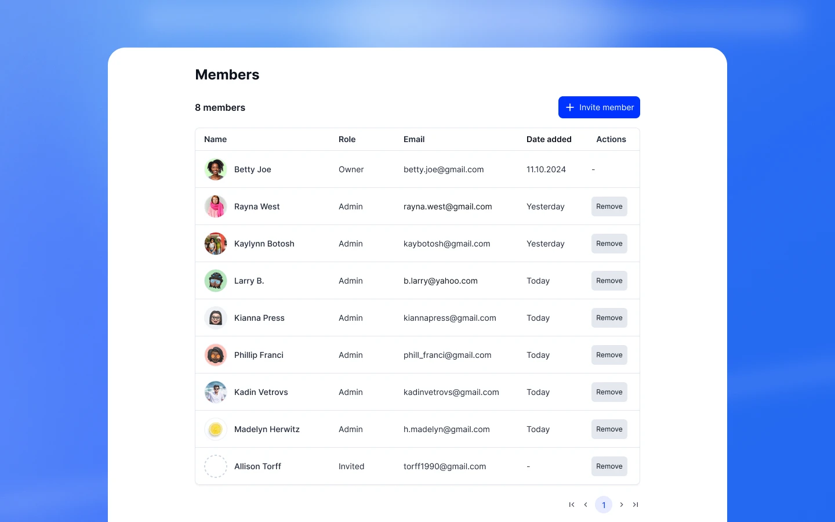Jump to the last page using pagination icon

click(636, 505)
